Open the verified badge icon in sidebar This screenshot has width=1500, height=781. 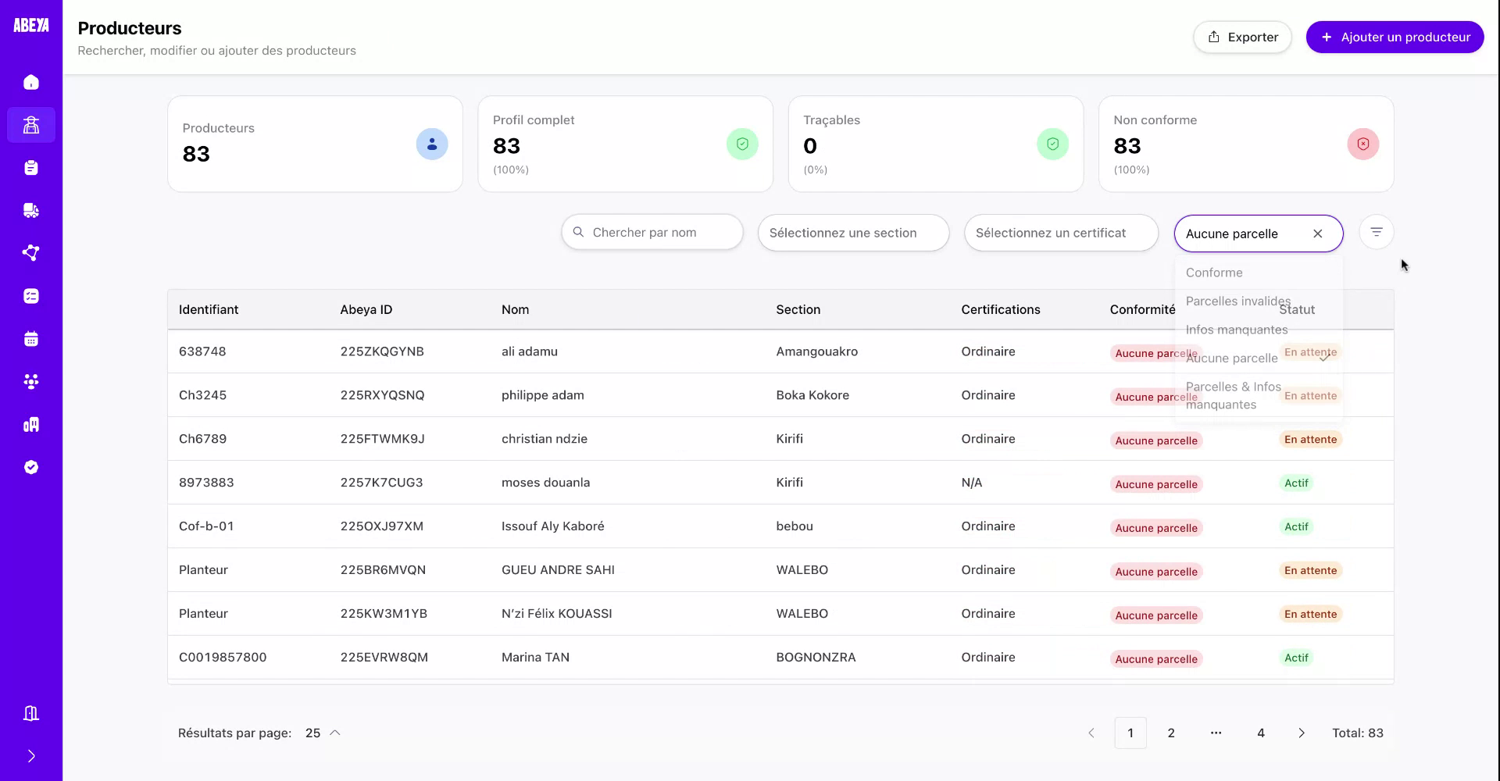coord(31,467)
